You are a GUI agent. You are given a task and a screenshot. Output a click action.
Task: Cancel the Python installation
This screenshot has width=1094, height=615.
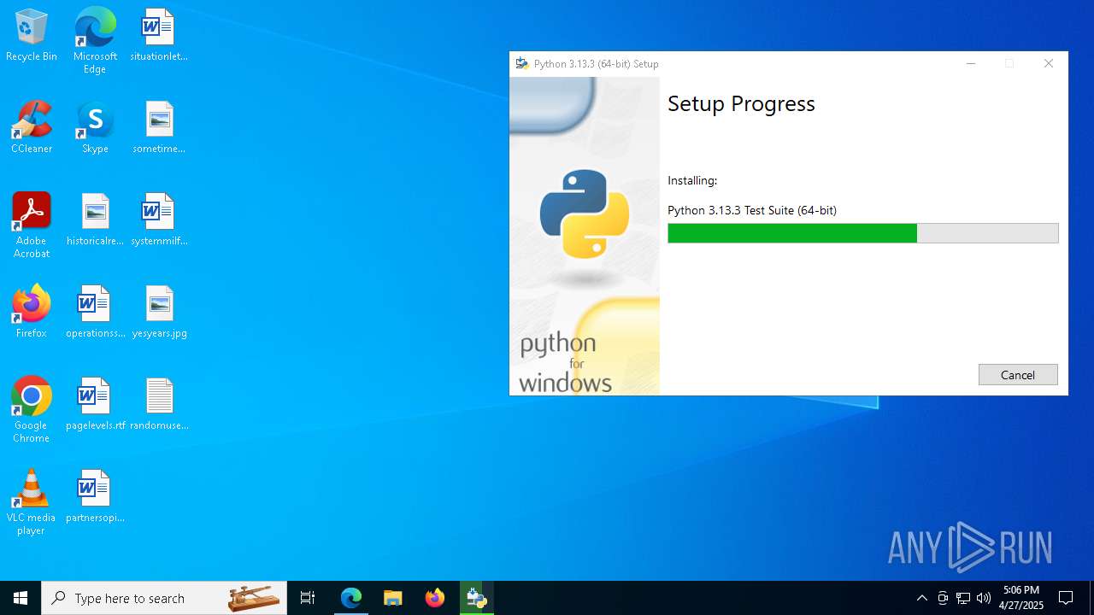(1018, 375)
